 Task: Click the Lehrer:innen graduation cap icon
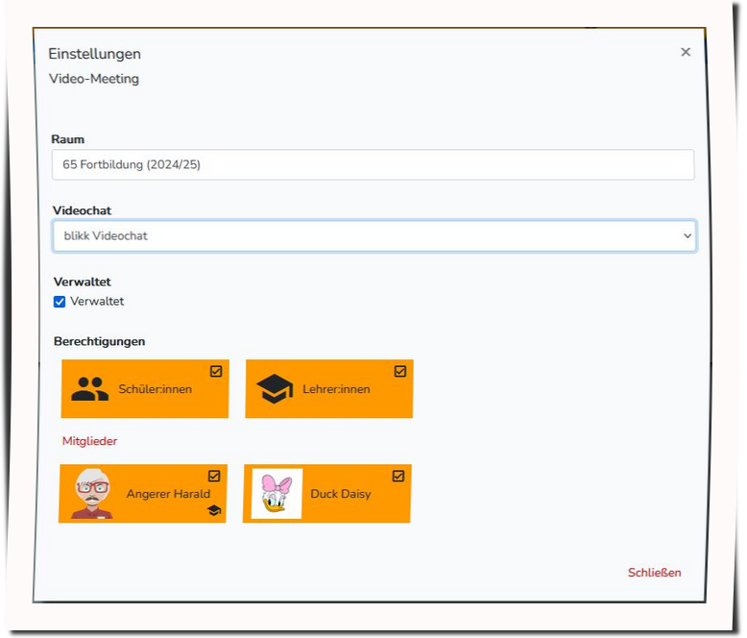[x=275, y=389]
